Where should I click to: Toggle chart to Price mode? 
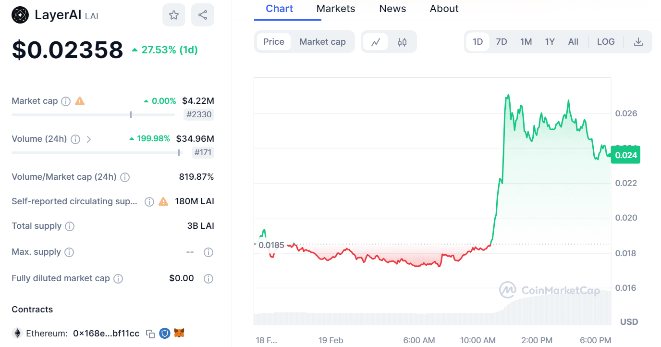(274, 42)
